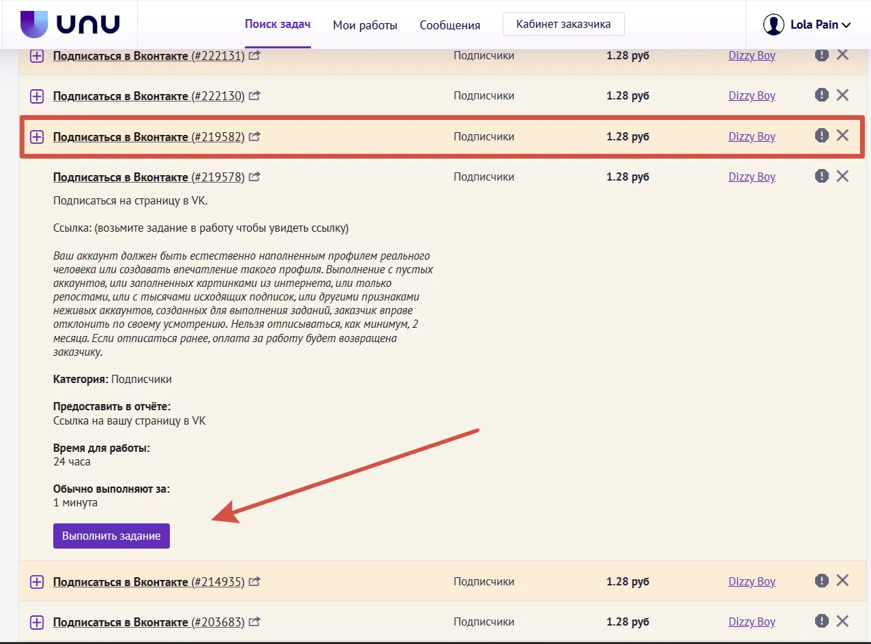Click the text 1 минута
This screenshot has width=871, height=644.
pyautogui.click(x=75, y=503)
